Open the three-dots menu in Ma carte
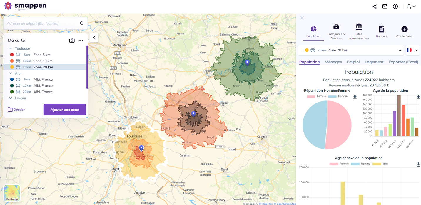This screenshot has height=205, width=421. click(x=81, y=41)
